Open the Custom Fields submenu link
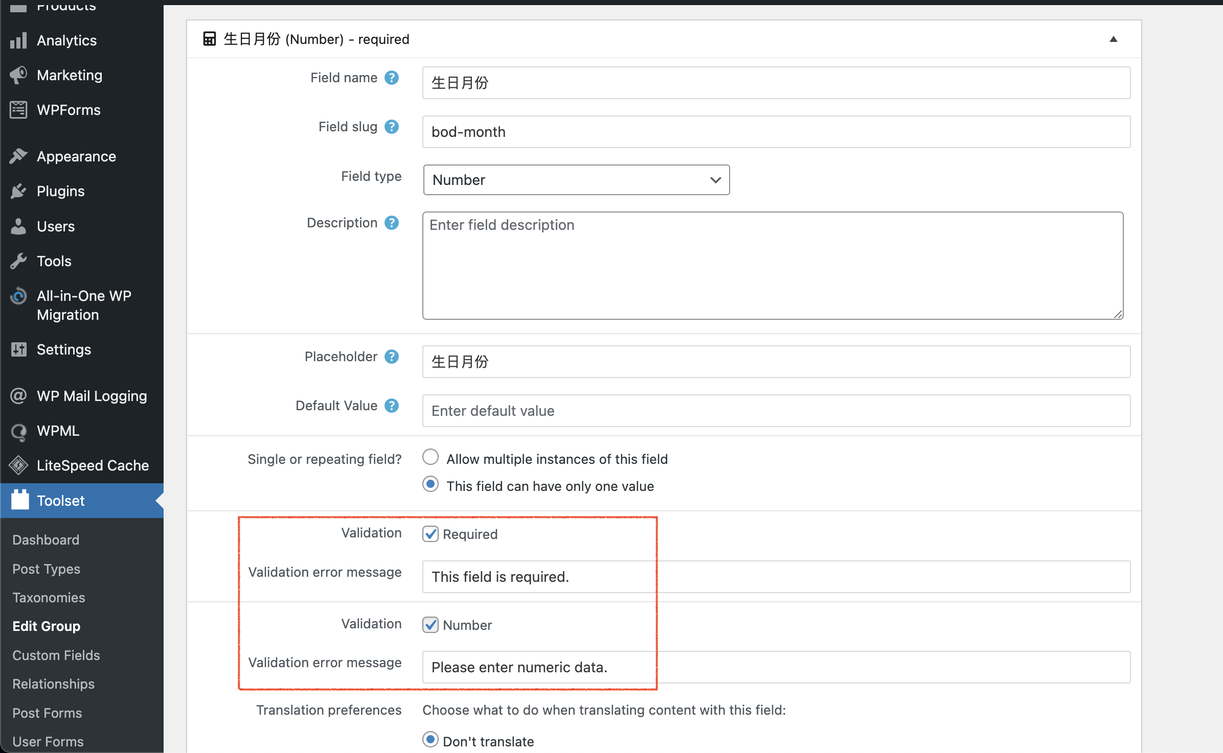Viewport: 1223px width, 753px height. [56, 655]
